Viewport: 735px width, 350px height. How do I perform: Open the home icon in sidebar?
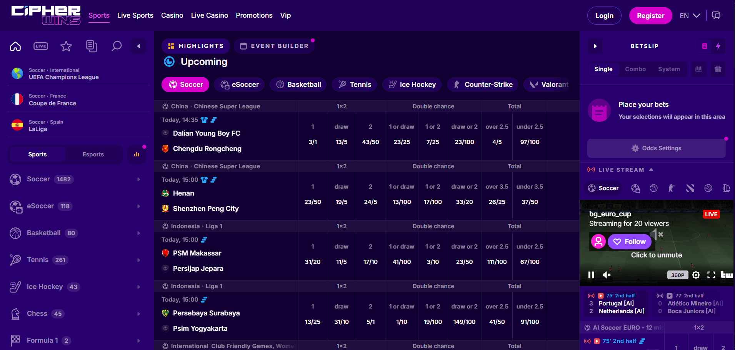[15, 46]
